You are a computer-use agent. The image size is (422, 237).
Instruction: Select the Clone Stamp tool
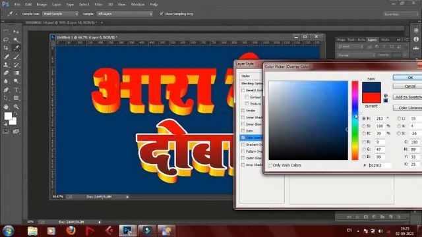tap(6, 65)
